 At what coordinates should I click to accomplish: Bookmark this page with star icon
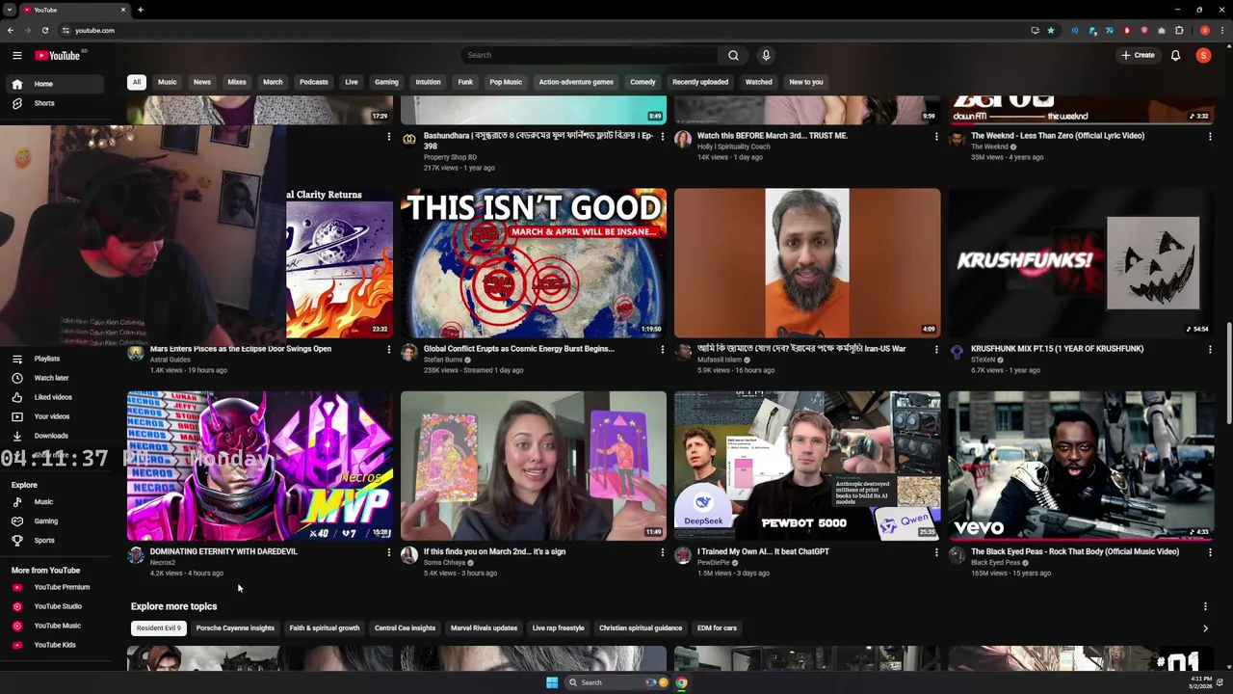(1051, 30)
